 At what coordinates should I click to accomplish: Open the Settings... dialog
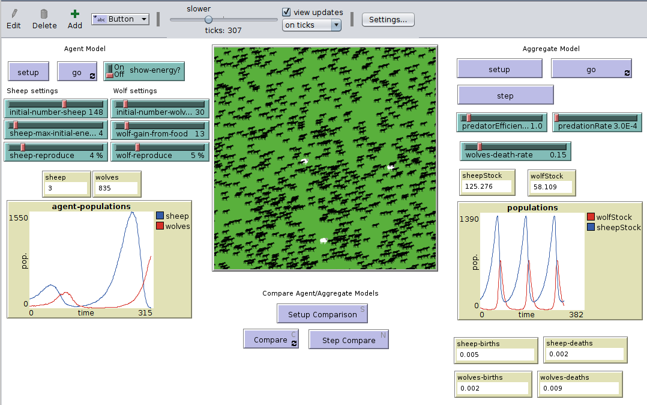click(x=388, y=19)
